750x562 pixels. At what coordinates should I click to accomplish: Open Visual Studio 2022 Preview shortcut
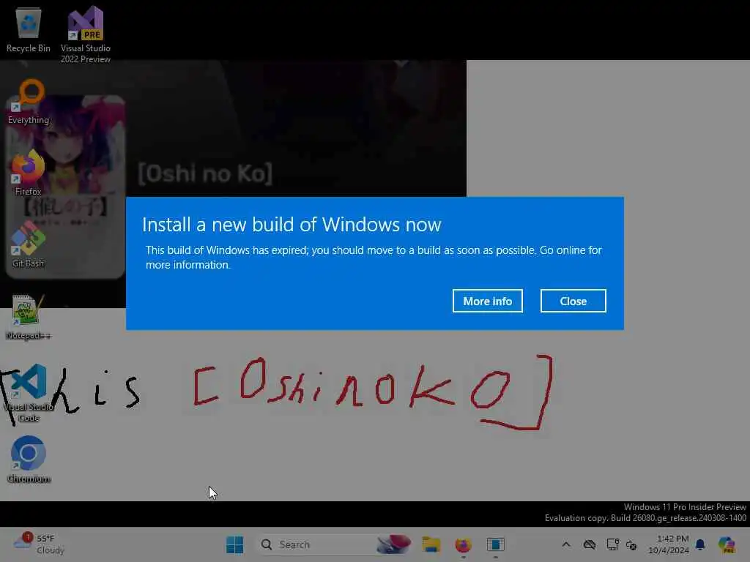(86, 34)
